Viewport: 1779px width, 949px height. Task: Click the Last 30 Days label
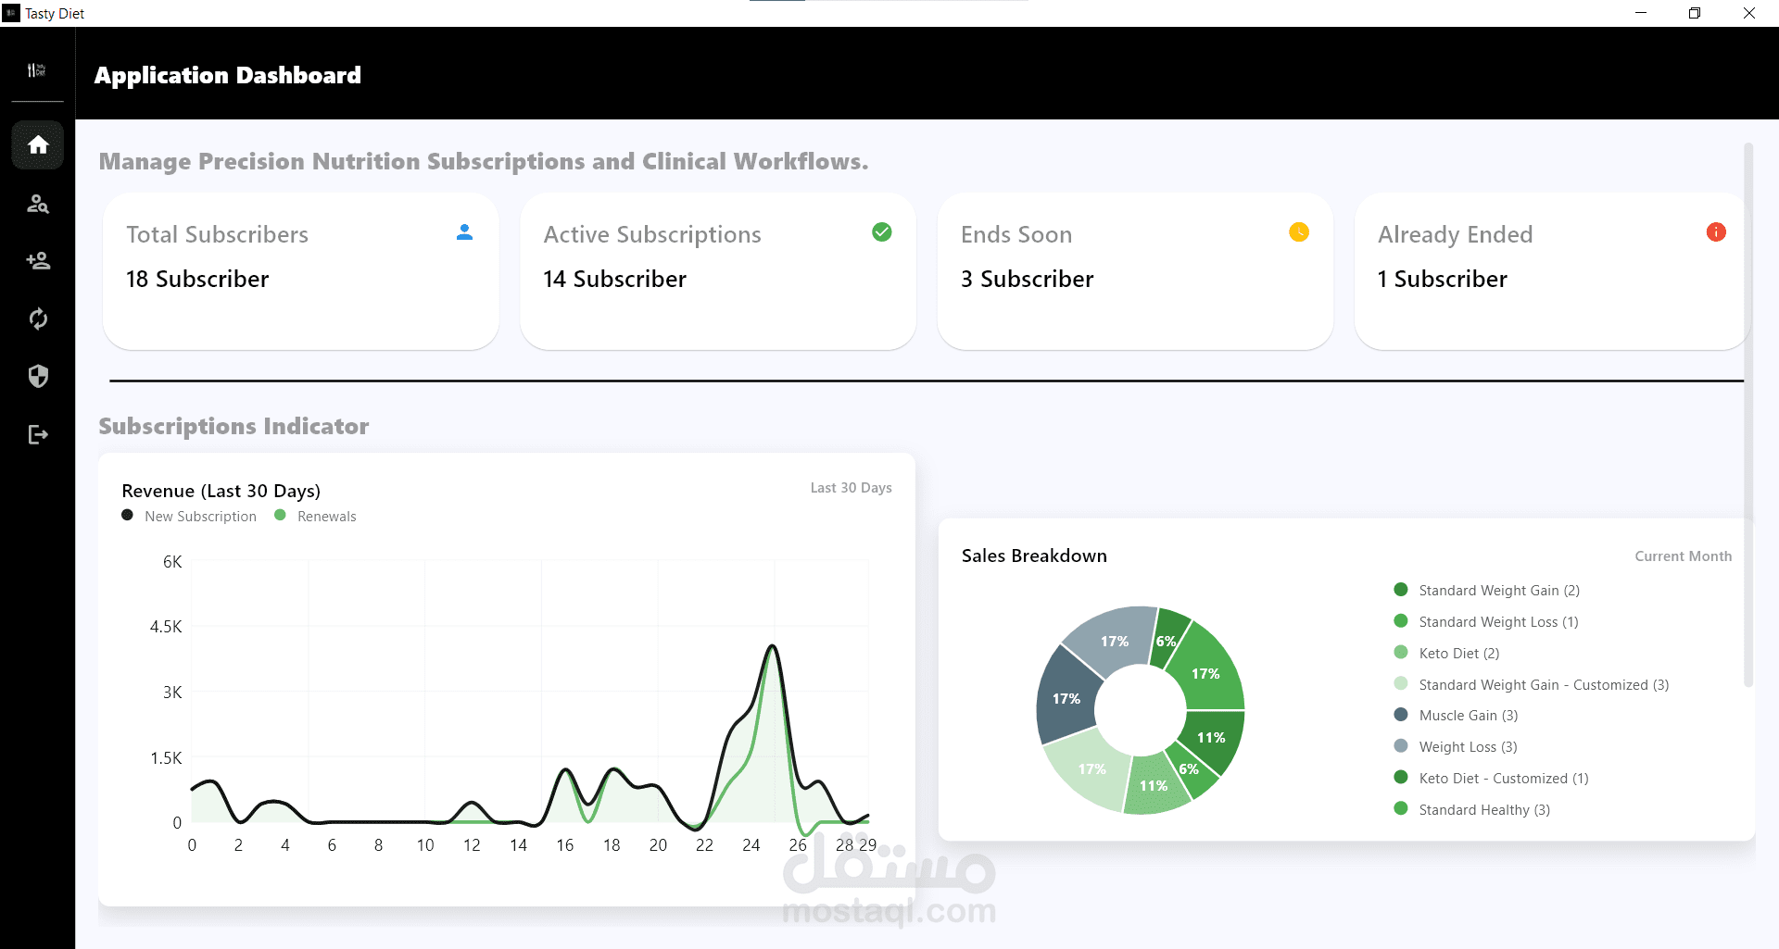pos(851,488)
